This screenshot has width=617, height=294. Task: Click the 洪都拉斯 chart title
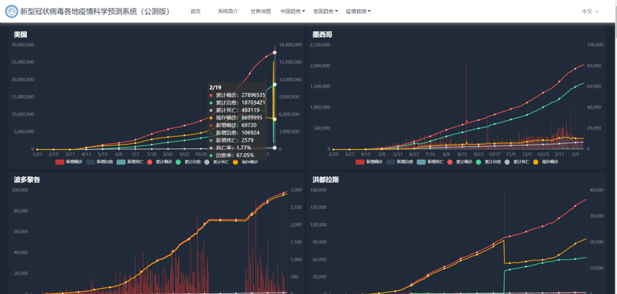tap(326, 180)
